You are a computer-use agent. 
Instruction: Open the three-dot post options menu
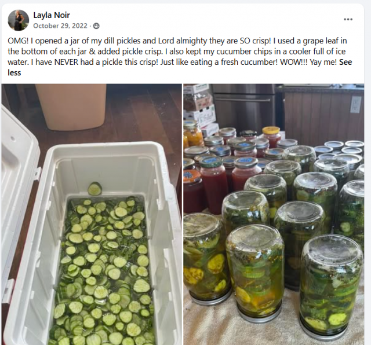[x=348, y=19]
